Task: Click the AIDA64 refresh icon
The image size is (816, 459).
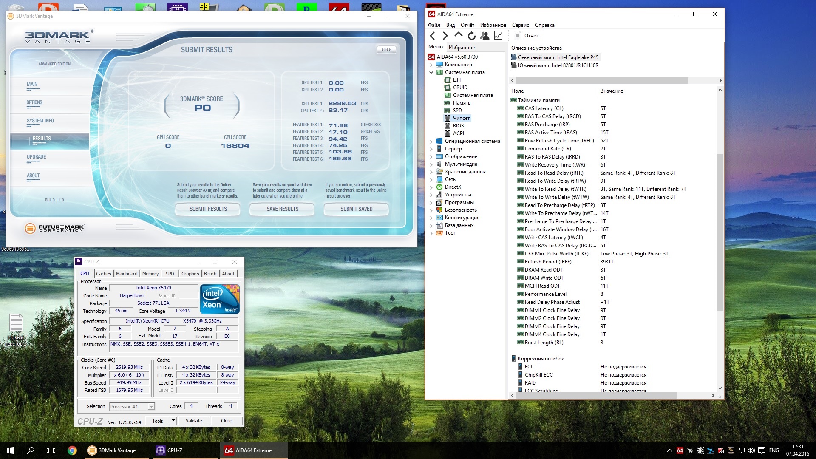Action: coord(471,36)
